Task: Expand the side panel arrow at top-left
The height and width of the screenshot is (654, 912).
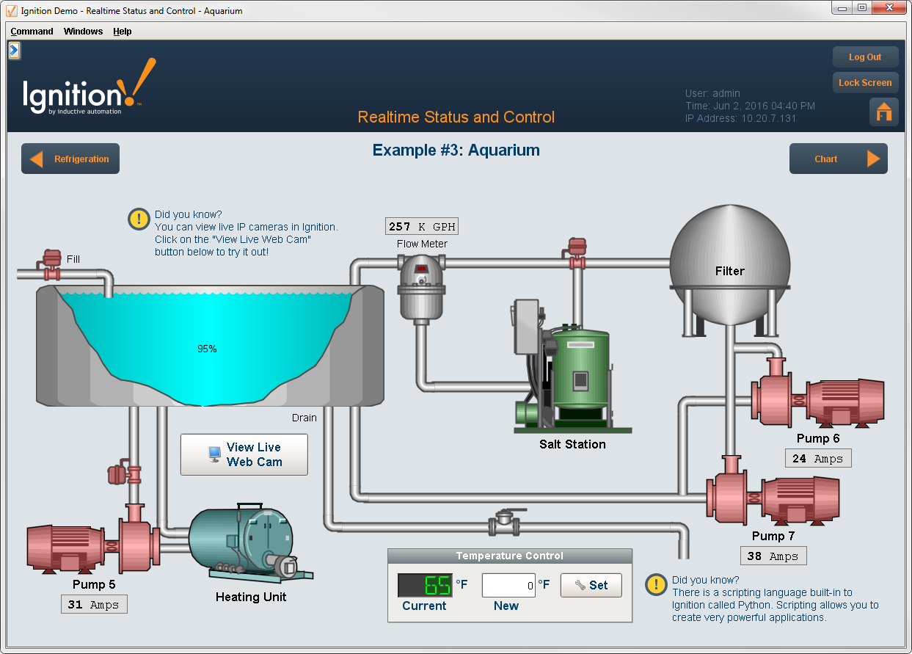Action: click(x=14, y=50)
